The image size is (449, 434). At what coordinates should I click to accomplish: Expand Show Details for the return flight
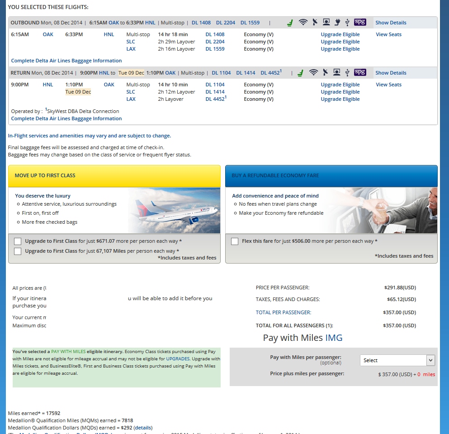coord(391,73)
